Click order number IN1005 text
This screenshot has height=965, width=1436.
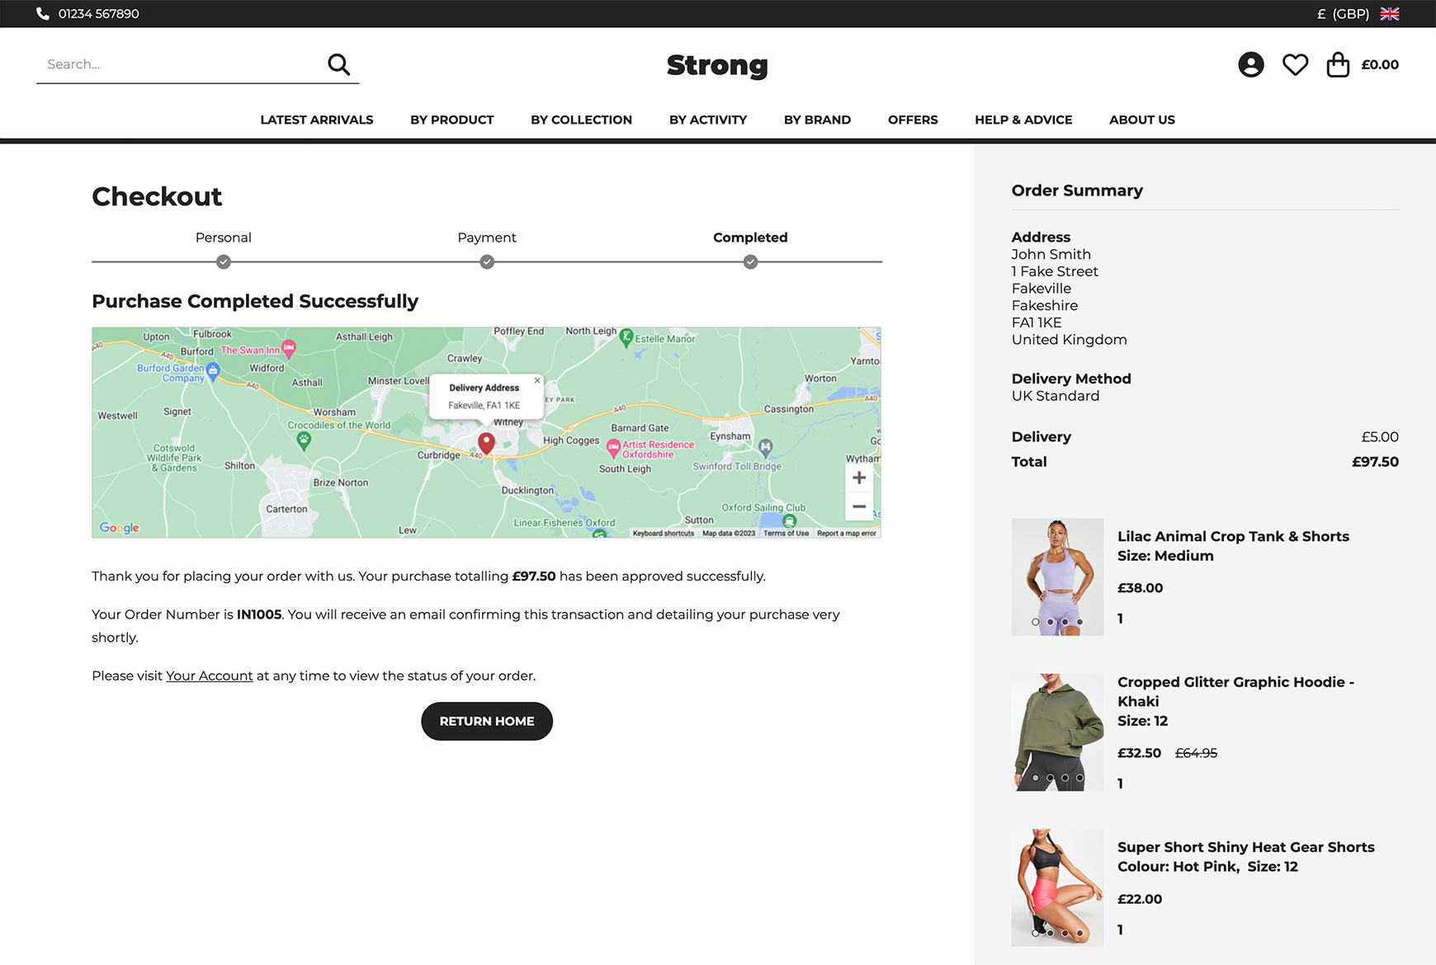pyautogui.click(x=259, y=614)
